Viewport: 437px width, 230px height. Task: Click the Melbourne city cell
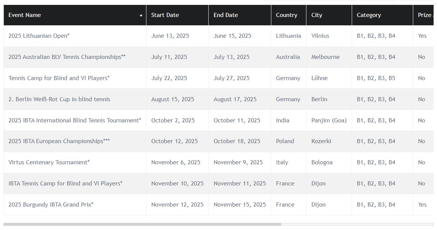[325, 57]
